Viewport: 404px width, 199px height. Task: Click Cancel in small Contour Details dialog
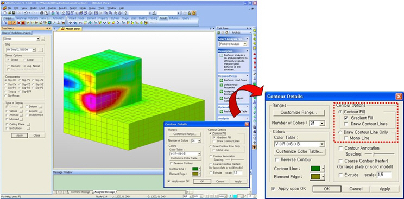(220, 181)
